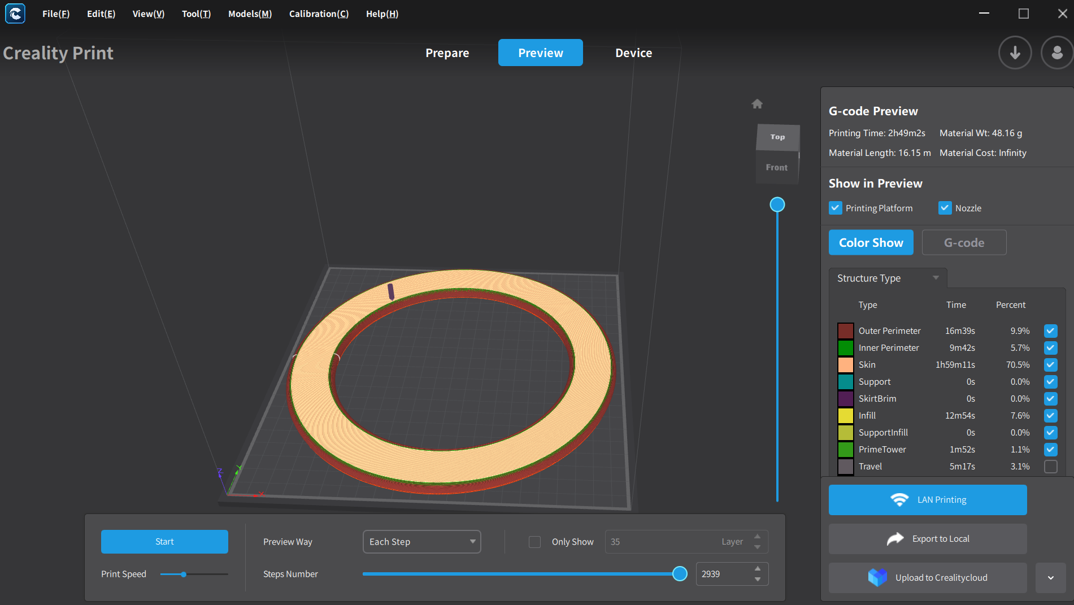Uncheck the SupportInfill visibility checkbox
This screenshot has width=1074, height=605.
click(1051, 433)
